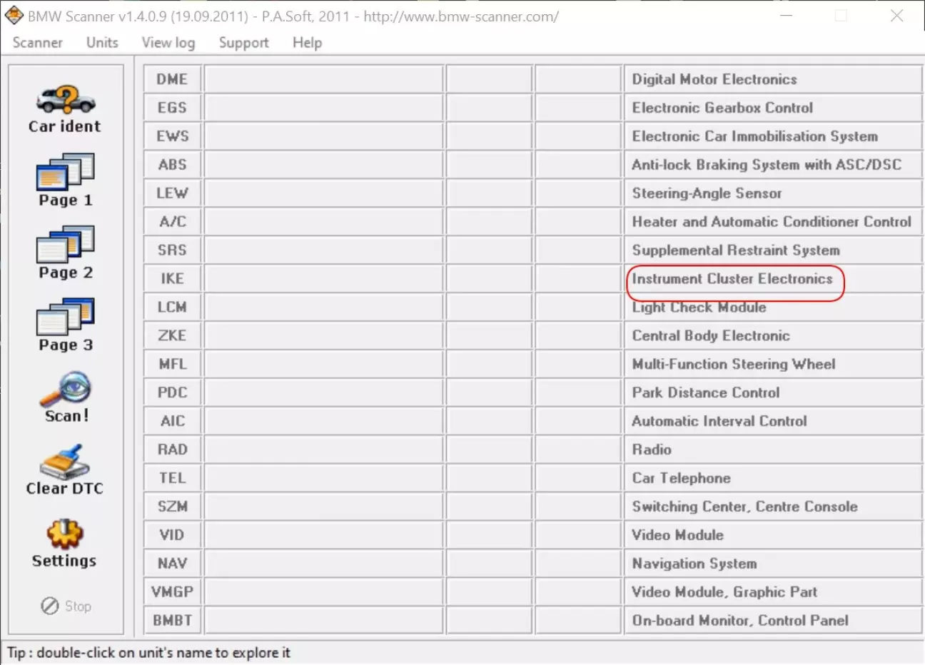Go to Page 3 of units
925x665 pixels.
pyautogui.click(x=65, y=318)
